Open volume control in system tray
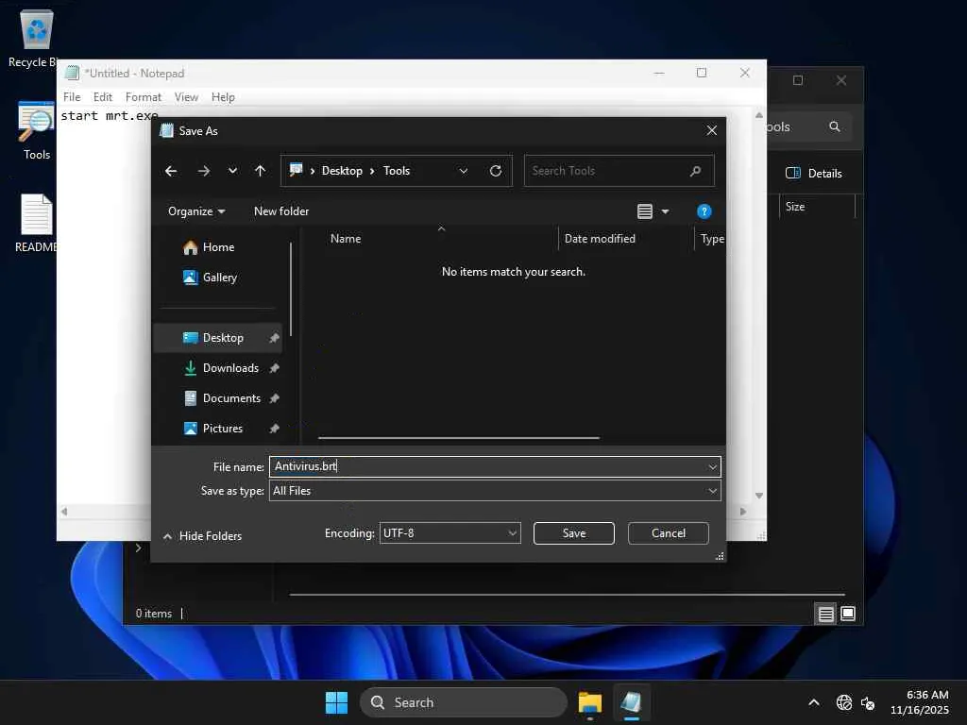The width and height of the screenshot is (967, 725). (x=868, y=702)
